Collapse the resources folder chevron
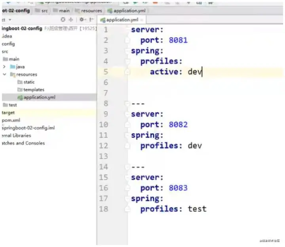The image size is (285, 247). (4, 74)
